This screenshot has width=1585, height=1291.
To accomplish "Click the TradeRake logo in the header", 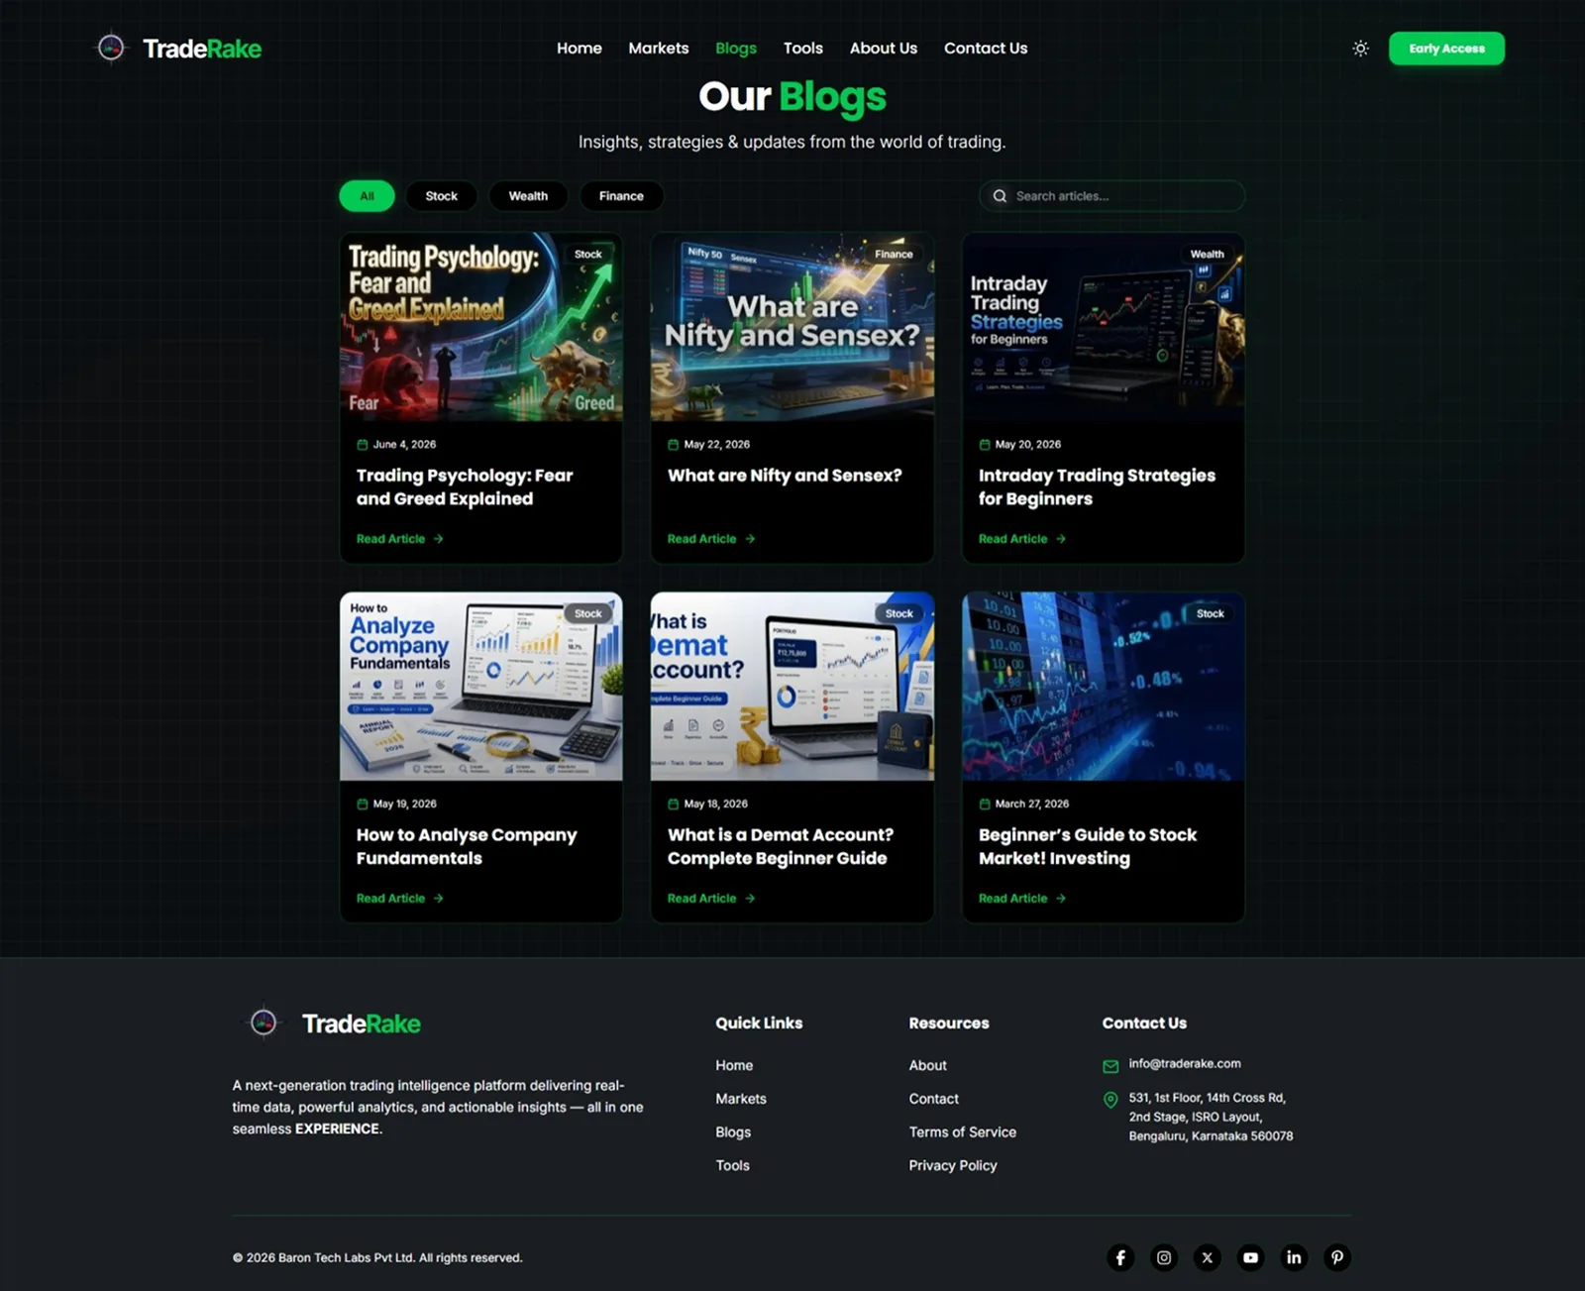I will click(x=178, y=49).
